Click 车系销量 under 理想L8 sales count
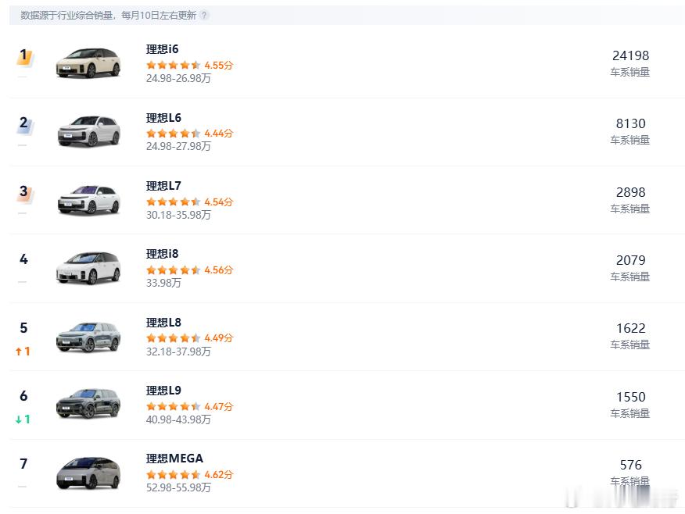Image resolution: width=685 pixels, height=514 pixels. 630,344
